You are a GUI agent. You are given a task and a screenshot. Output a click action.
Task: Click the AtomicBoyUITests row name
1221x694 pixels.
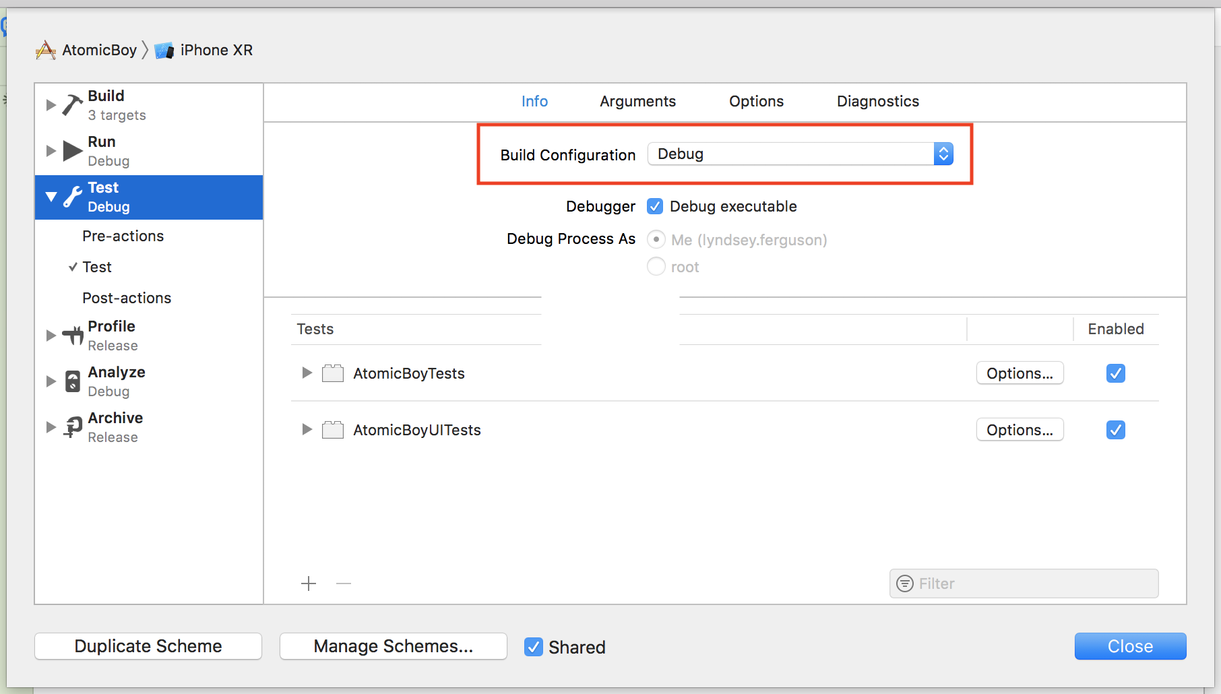pyautogui.click(x=417, y=430)
